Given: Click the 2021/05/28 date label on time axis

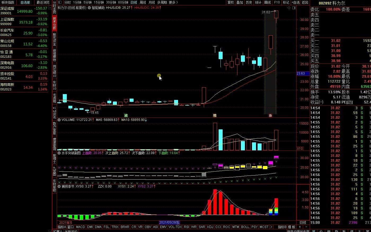Looking at the screenshot, I should coord(170,222).
